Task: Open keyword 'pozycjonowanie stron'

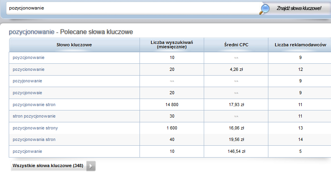Action: coord(34,105)
